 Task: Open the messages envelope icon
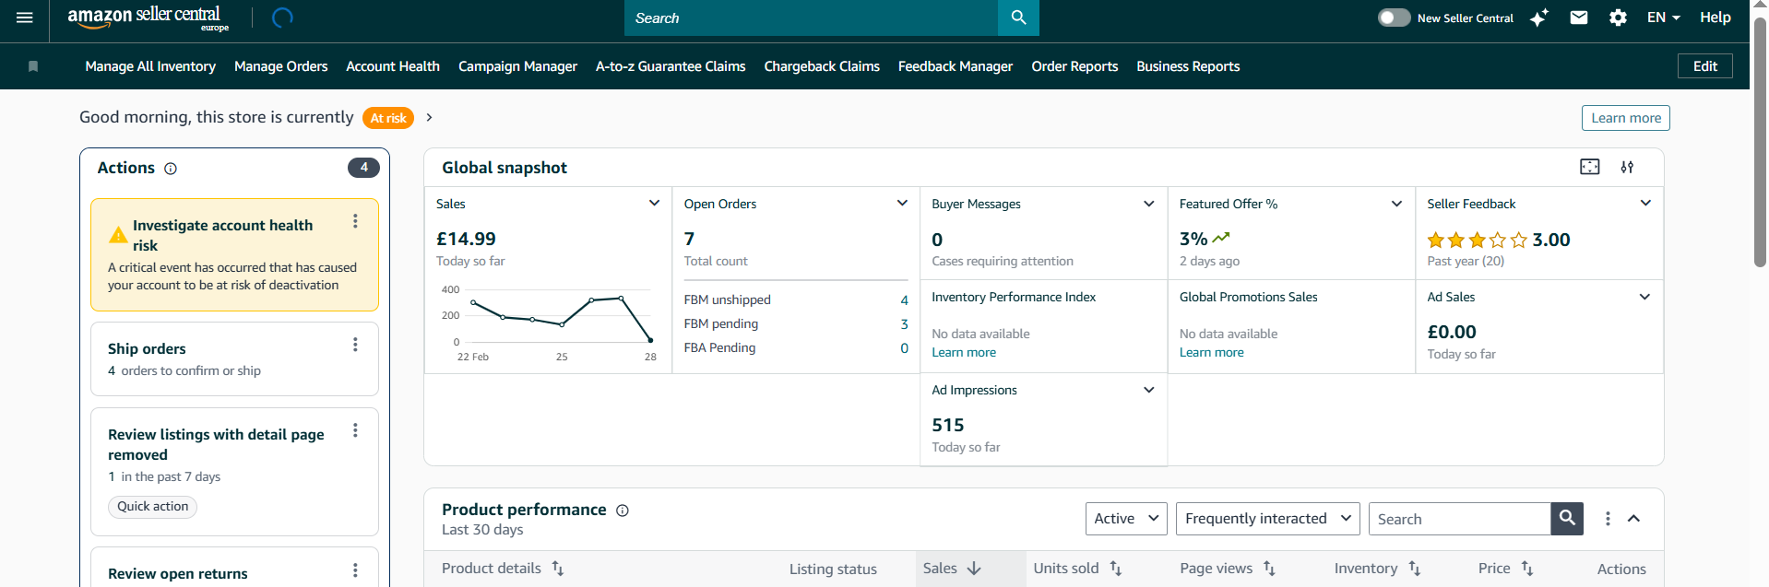pos(1579,18)
